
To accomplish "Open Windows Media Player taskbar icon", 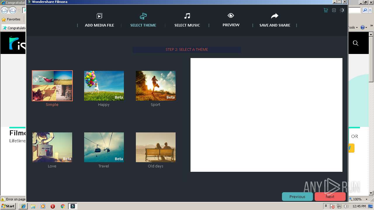I will click(43, 206).
